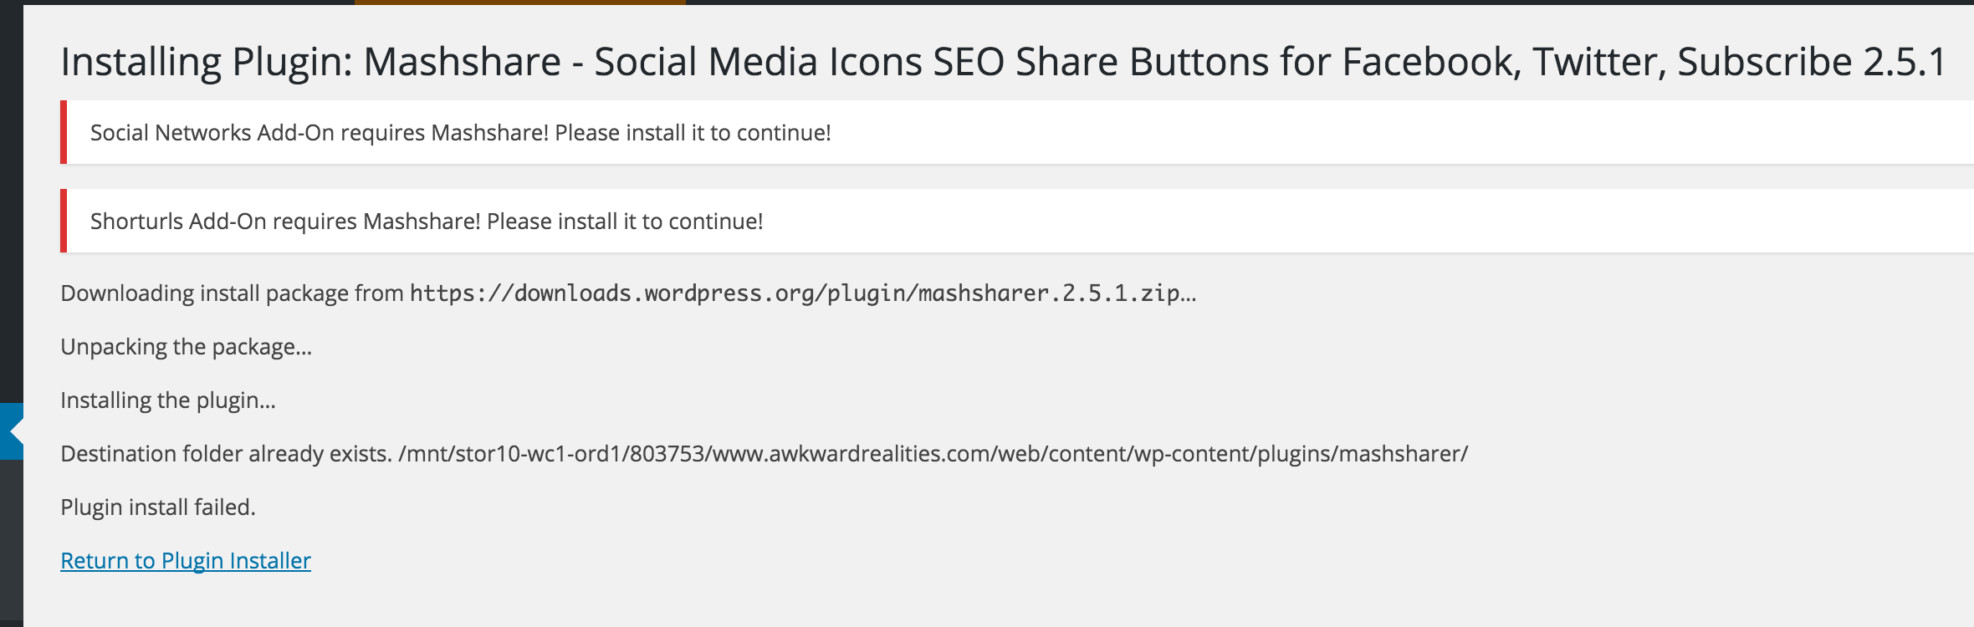Screen dimensions: 1974x627
Task: Click the gray sidebar section below blue arrow
Action: 12,543
